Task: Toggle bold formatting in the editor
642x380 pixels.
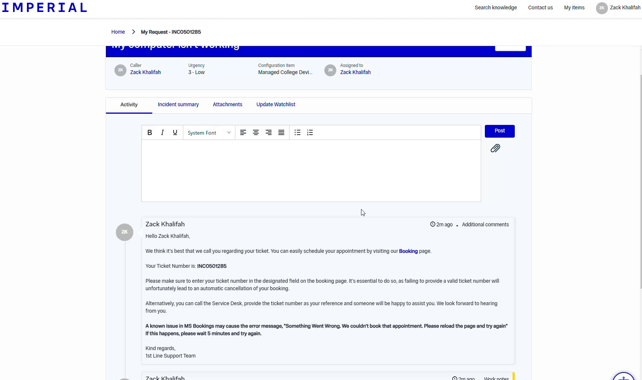Action: [x=150, y=132]
